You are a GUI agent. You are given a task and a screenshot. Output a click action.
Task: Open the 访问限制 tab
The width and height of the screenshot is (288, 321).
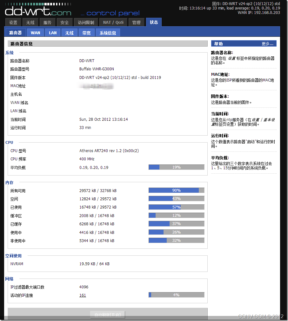click(x=86, y=22)
